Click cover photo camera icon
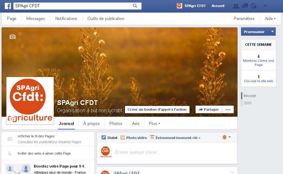Viewport: 283px width, 174px height. [12, 37]
